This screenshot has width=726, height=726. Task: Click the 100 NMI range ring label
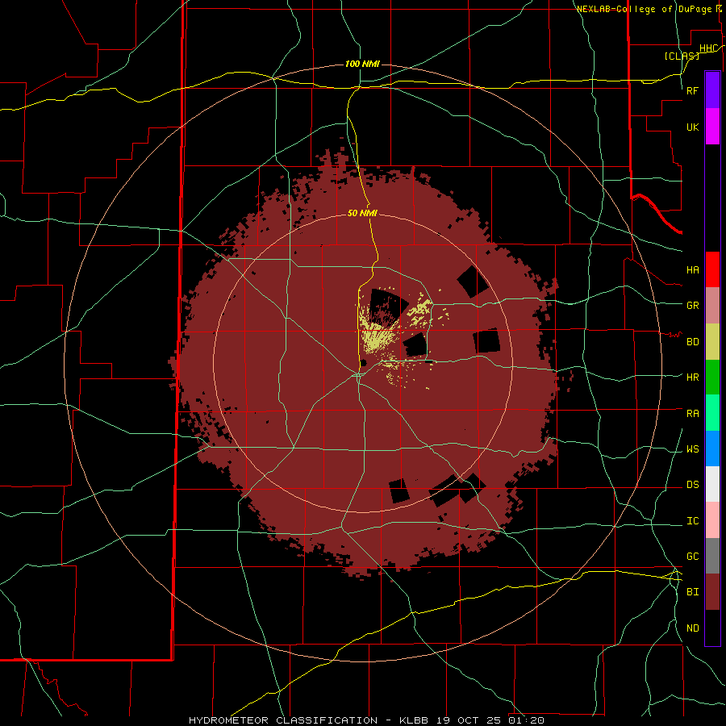coord(362,64)
